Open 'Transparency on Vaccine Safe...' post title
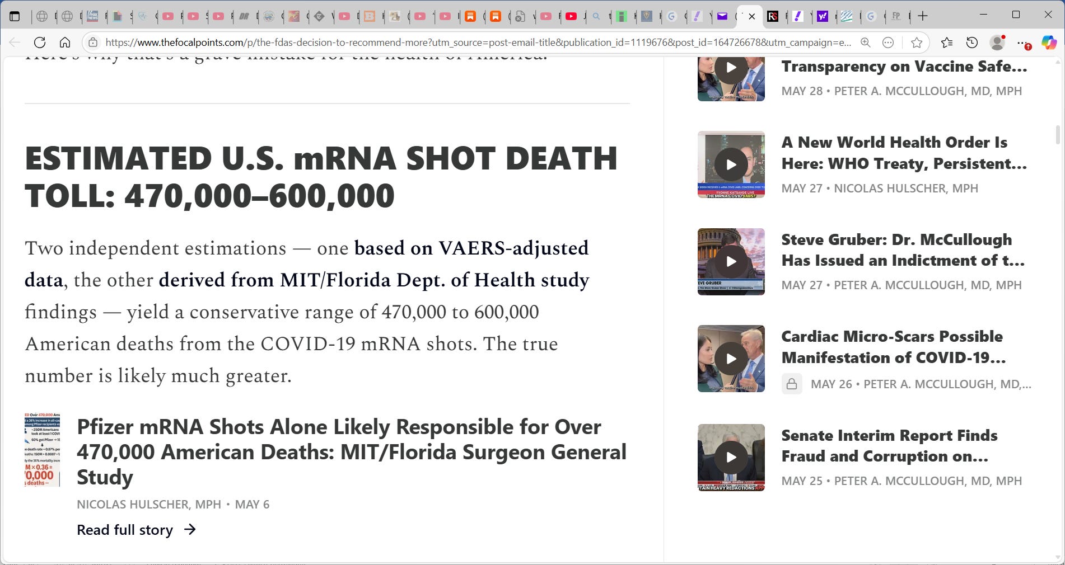 pyautogui.click(x=904, y=67)
